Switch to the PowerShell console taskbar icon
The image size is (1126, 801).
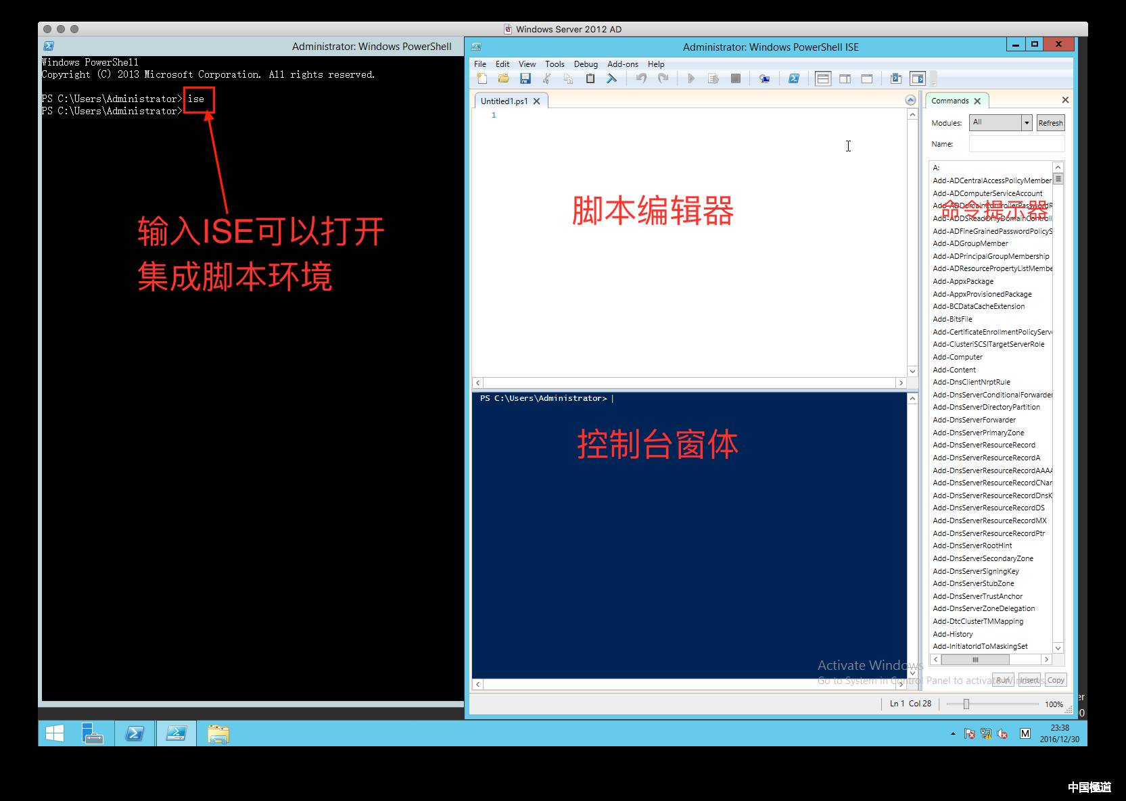[135, 733]
